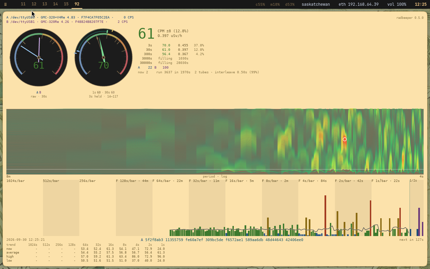Screen dimensions: 430x269
Task: Select tube B /dev/ttyUSB1 device line
Action: [67, 22]
